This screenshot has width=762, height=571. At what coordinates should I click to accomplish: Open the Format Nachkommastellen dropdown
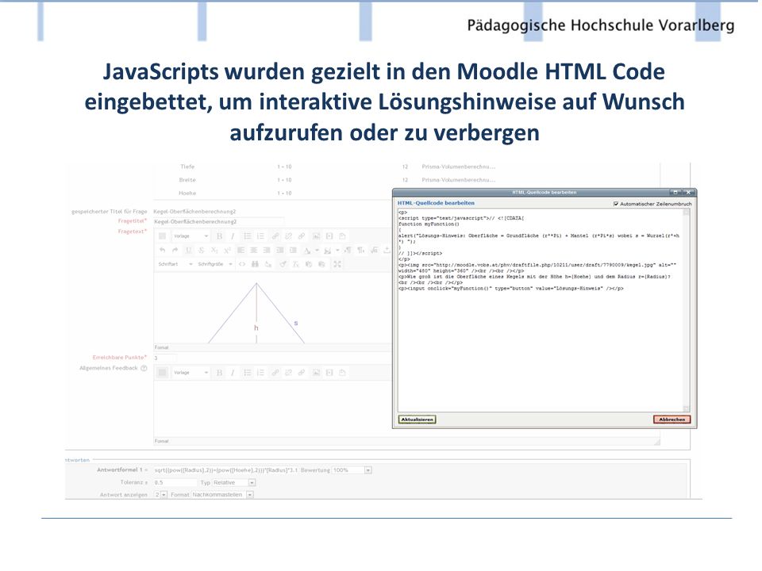coord(222,495)
